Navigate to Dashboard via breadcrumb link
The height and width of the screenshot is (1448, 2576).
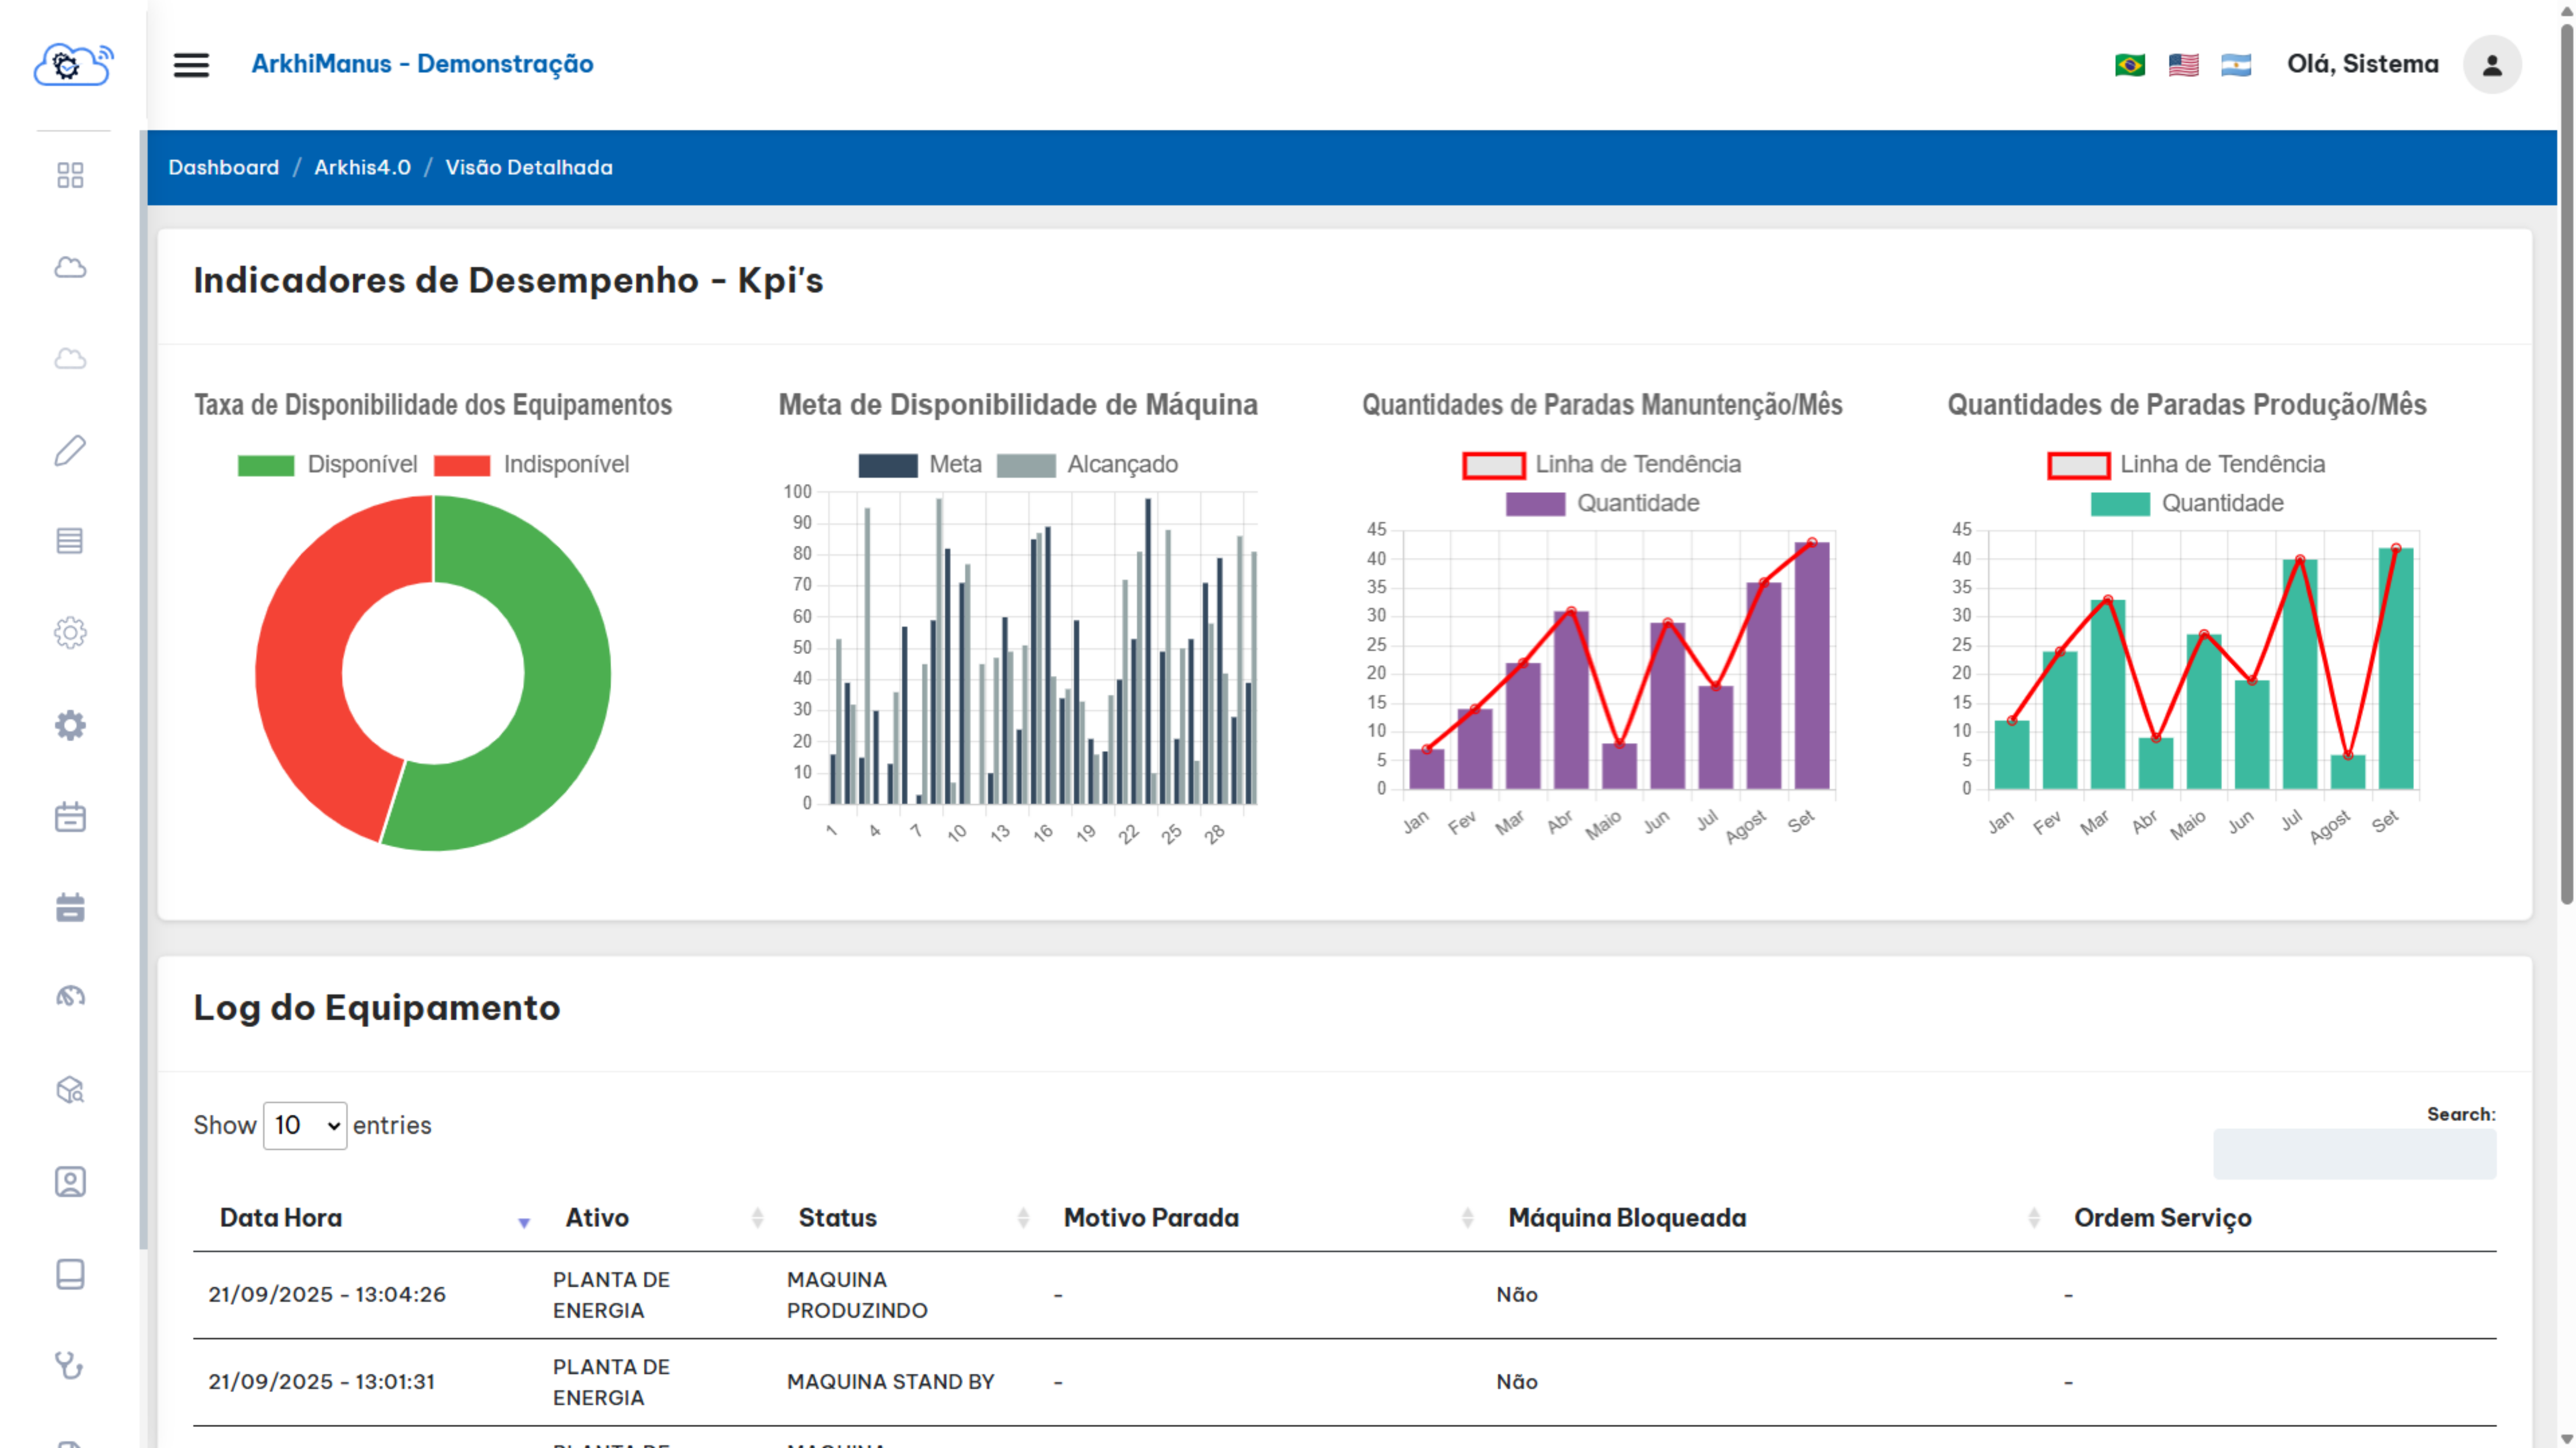[x=224, y=167]
